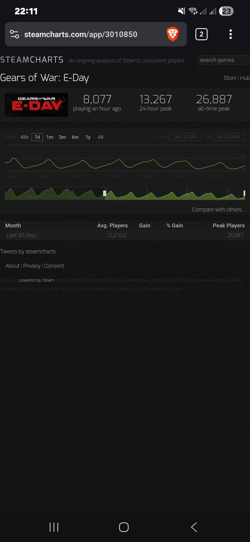The height and width of the screenshot is (542, 250).
Task: Set chart zoom to 1y
Action: point(88,137)
